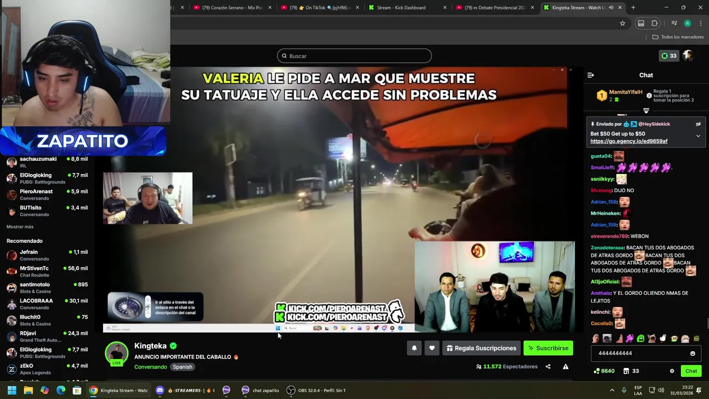The image size is (709, 399).
Task: Open File Explorer from taskbar
Action: [28, 390]
